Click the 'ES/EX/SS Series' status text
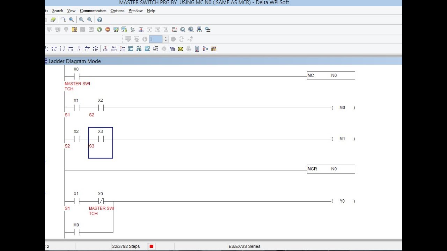 (244, 246)
